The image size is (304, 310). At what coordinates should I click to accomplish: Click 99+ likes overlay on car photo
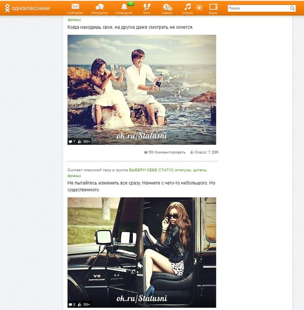[84, 305]
